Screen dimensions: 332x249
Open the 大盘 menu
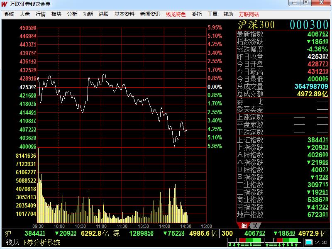click(25, 14)
